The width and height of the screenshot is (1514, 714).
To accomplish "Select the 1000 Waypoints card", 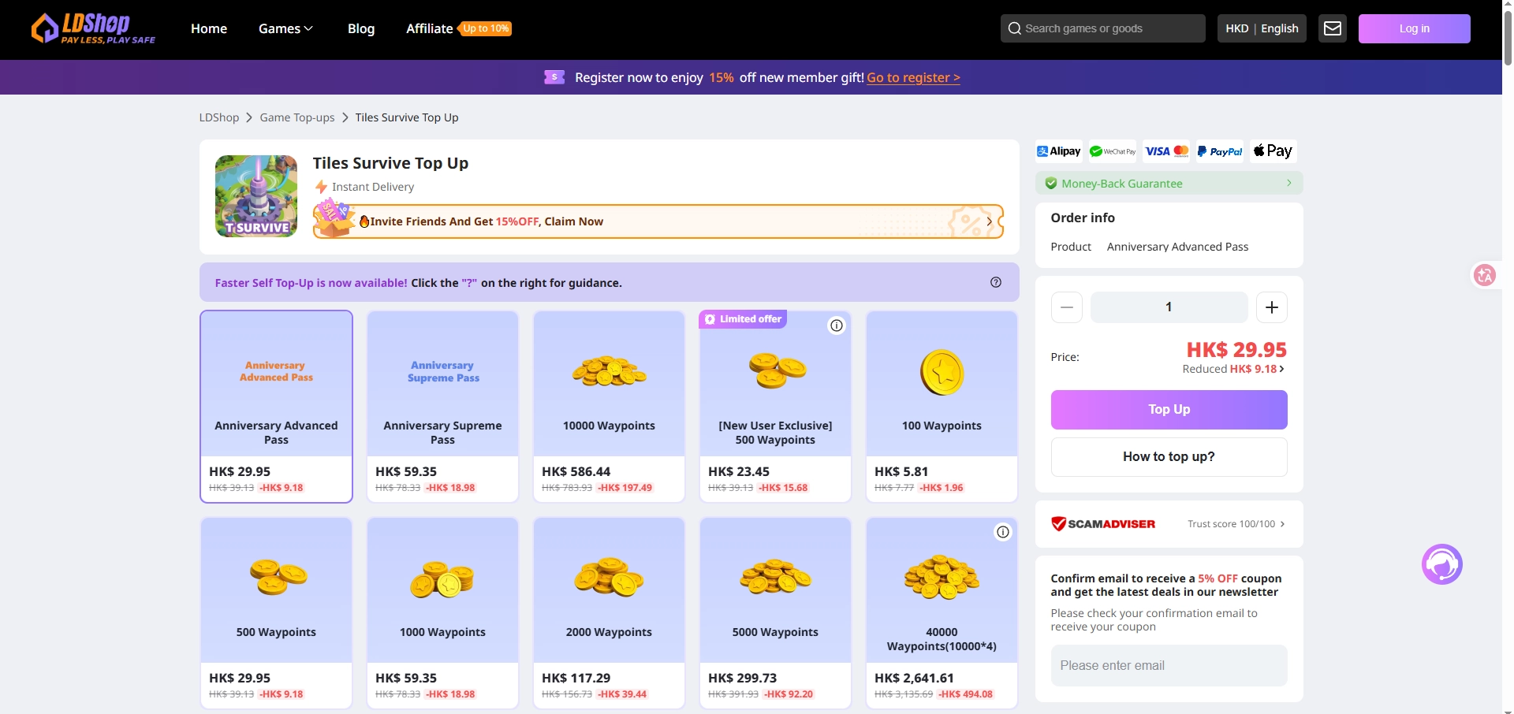I will [442, 613].
